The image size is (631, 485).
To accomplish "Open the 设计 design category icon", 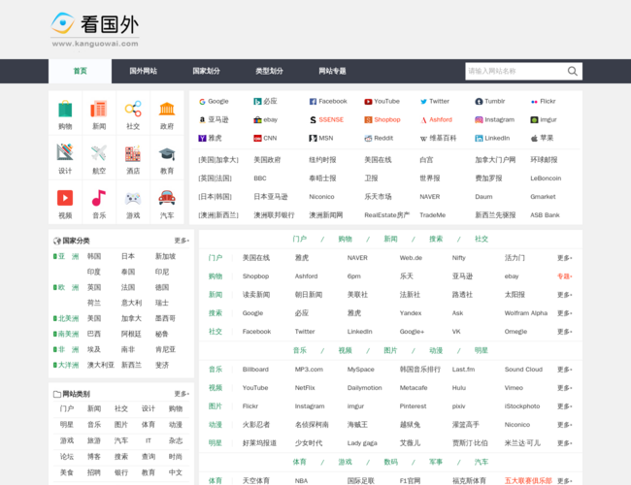I will [65, 153].
